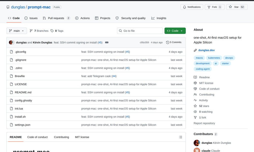This screenshot has height=152, width=254.
Task: Click the file icon next to settings.json
Action: tap(11, 125)
